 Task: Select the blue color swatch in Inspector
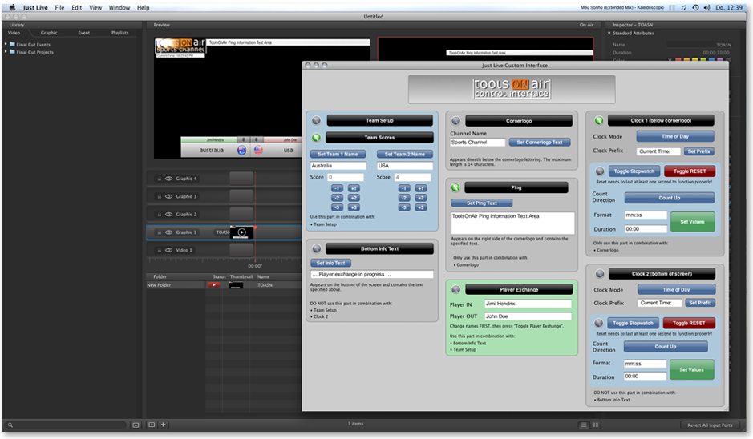point(711,60)
